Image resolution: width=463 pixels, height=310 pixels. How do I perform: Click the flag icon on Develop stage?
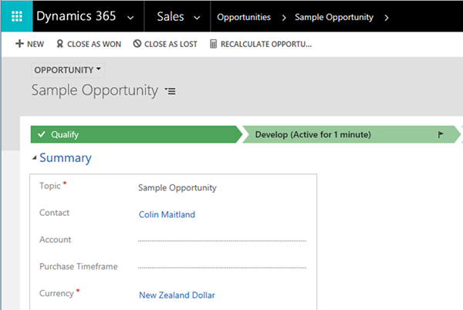(441, 134)
